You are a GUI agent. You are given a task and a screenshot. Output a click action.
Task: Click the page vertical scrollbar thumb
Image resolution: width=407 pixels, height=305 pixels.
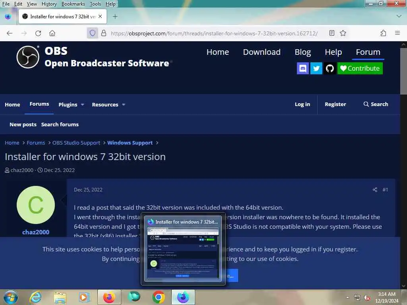403,71
